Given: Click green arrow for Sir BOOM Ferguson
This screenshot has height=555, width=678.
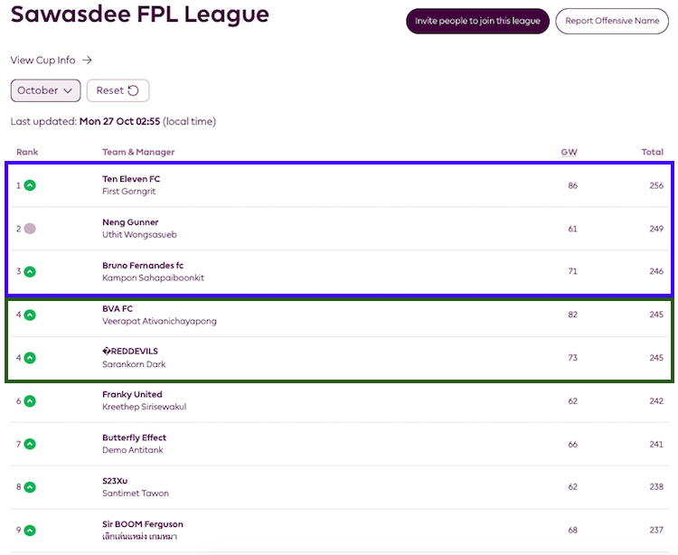Looking at the screenshot, I should [x=30, y=530].
